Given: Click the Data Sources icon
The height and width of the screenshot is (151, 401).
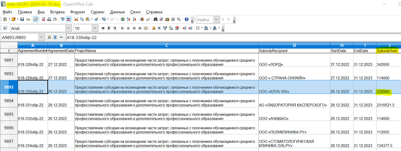Looking at the screenshot, I should pyautogui.click(x=173, y=19).
